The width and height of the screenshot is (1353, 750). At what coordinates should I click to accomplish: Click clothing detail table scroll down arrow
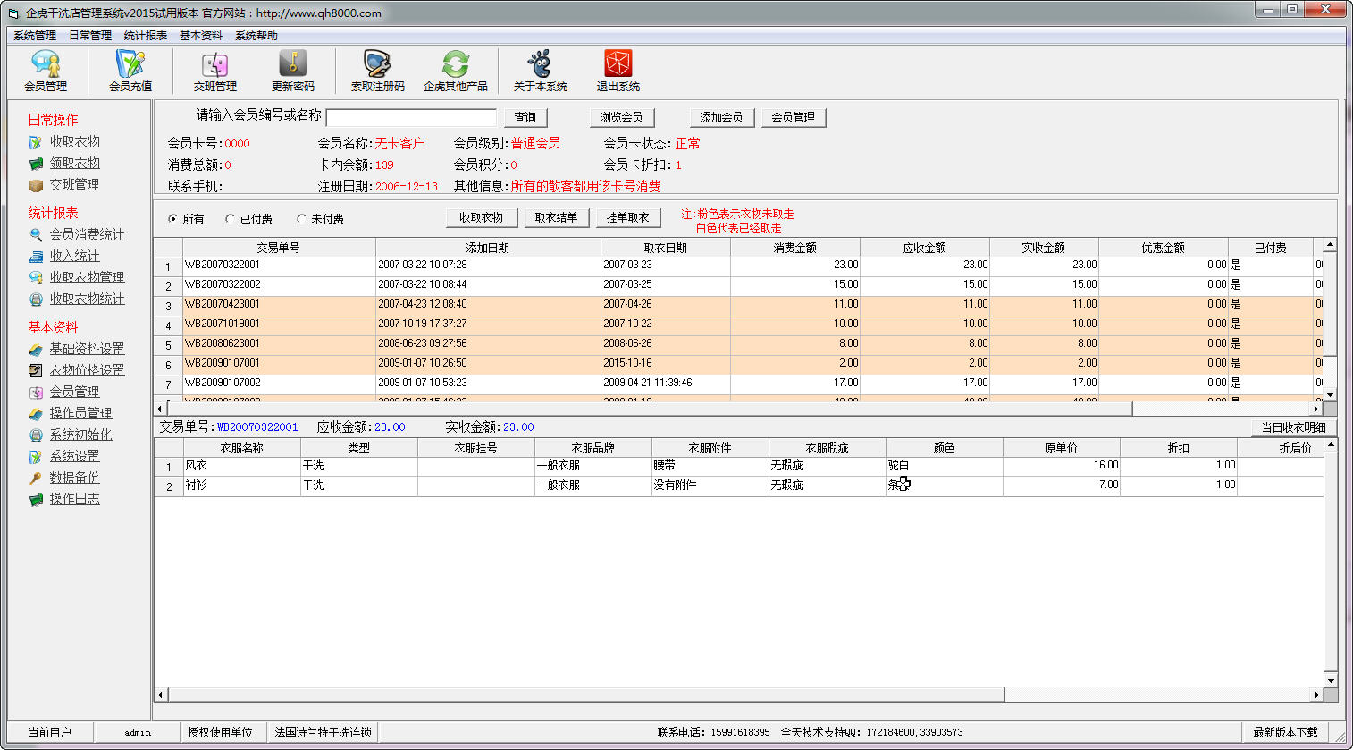pos(1330,681)
